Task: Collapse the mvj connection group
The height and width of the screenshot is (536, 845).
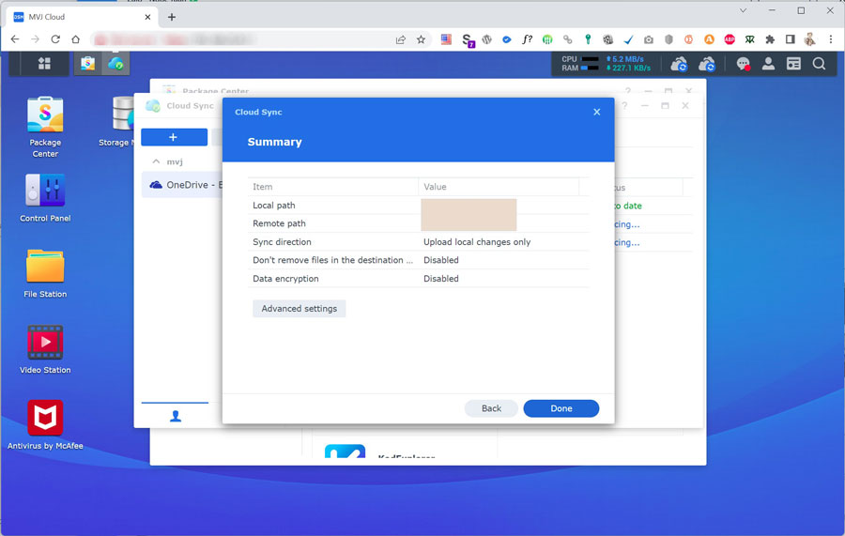Action: click(156, 161)
